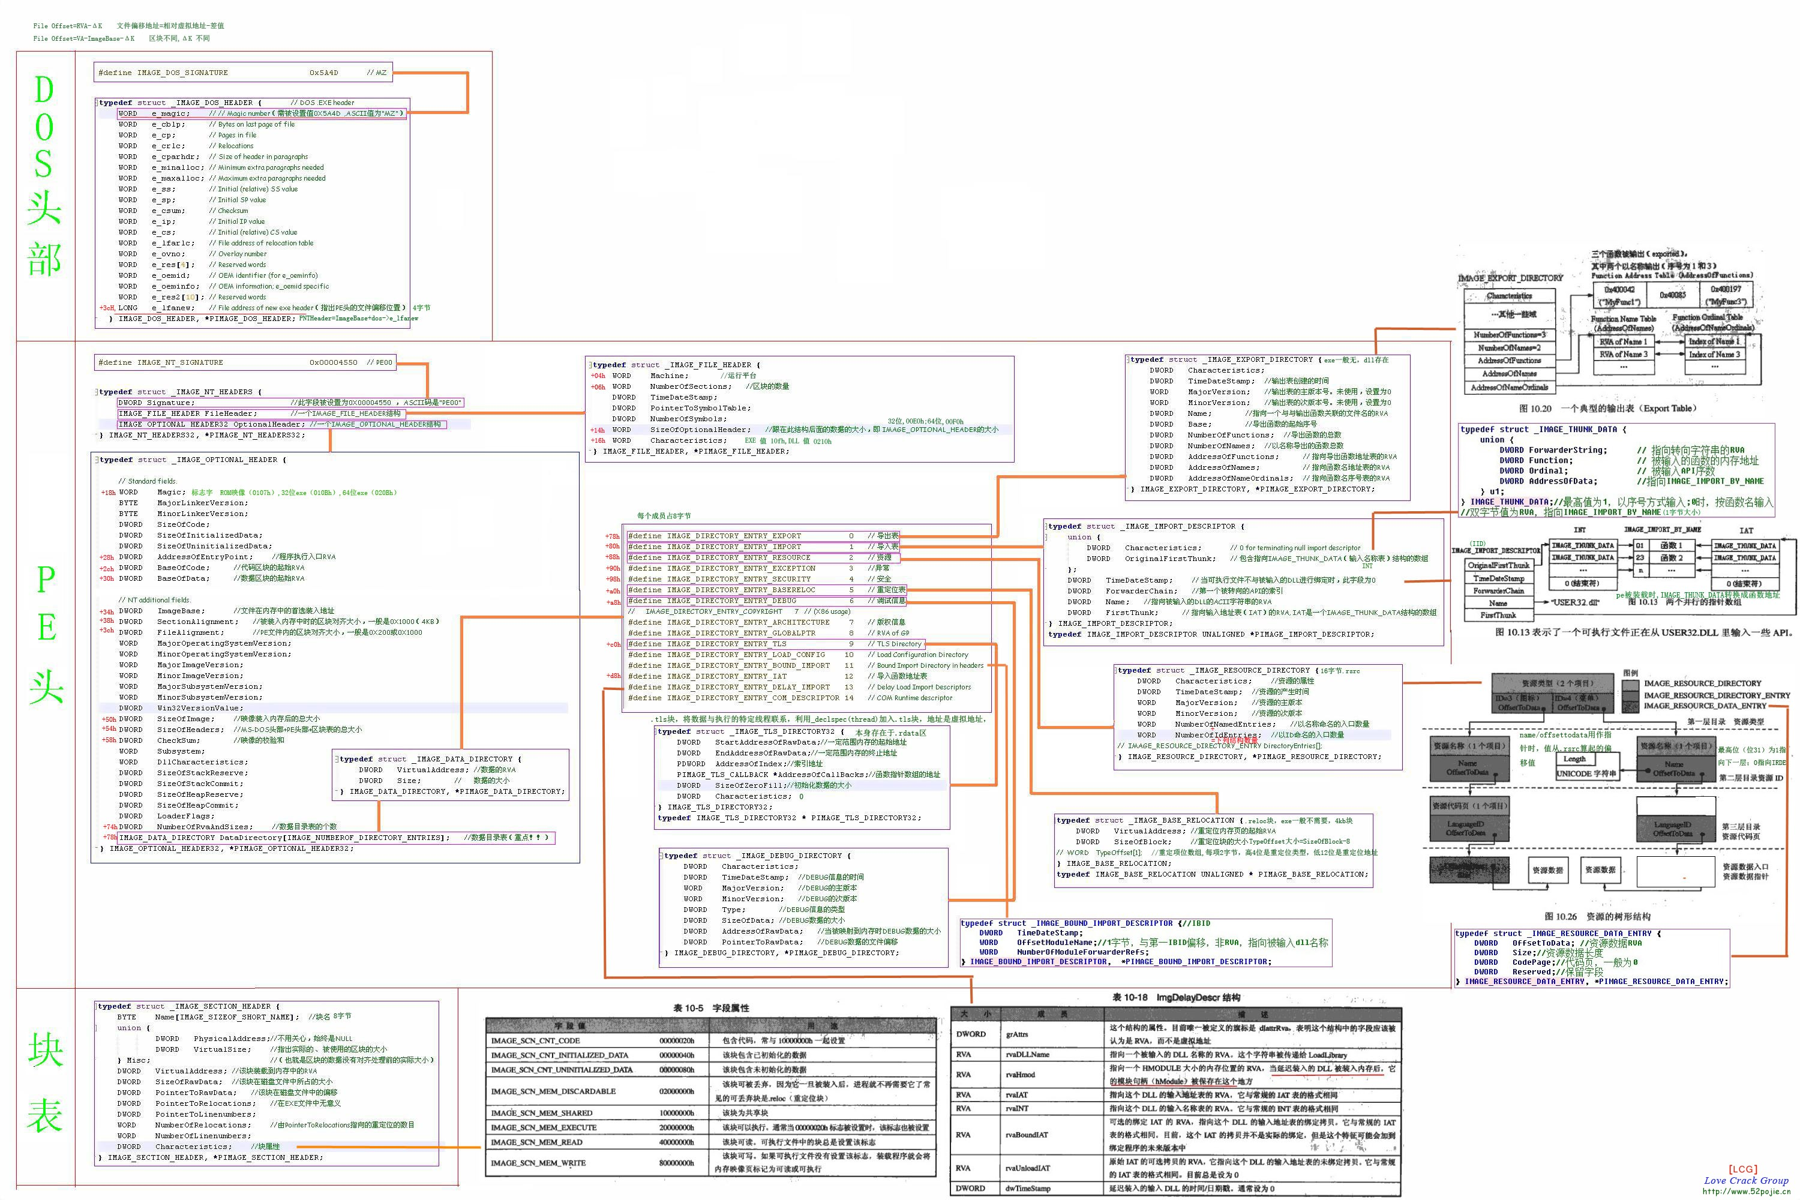Viewport: 1800px width, 1200px height.
Task: Collapse the _IMAGE_EXPORT_DIRECTORY struct fold marker
Action: coord(1128,359)
